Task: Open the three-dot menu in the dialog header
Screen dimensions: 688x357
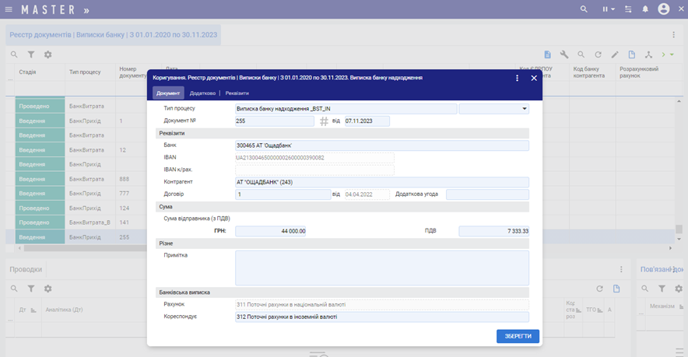Action: (x=518, y=78)
